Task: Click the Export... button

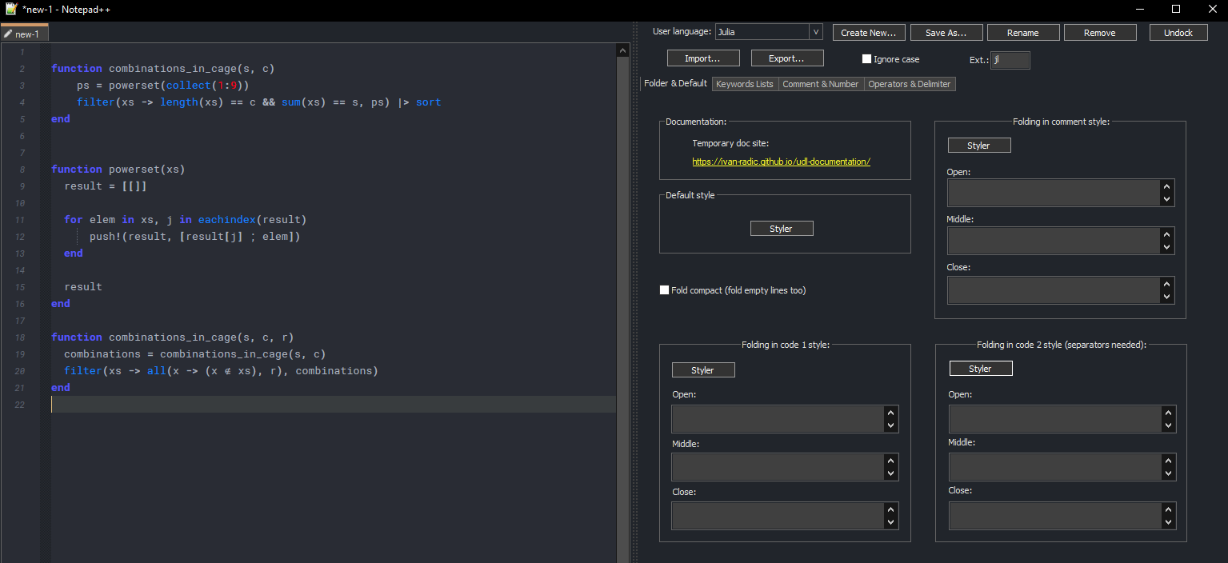Action: (788, 58)
